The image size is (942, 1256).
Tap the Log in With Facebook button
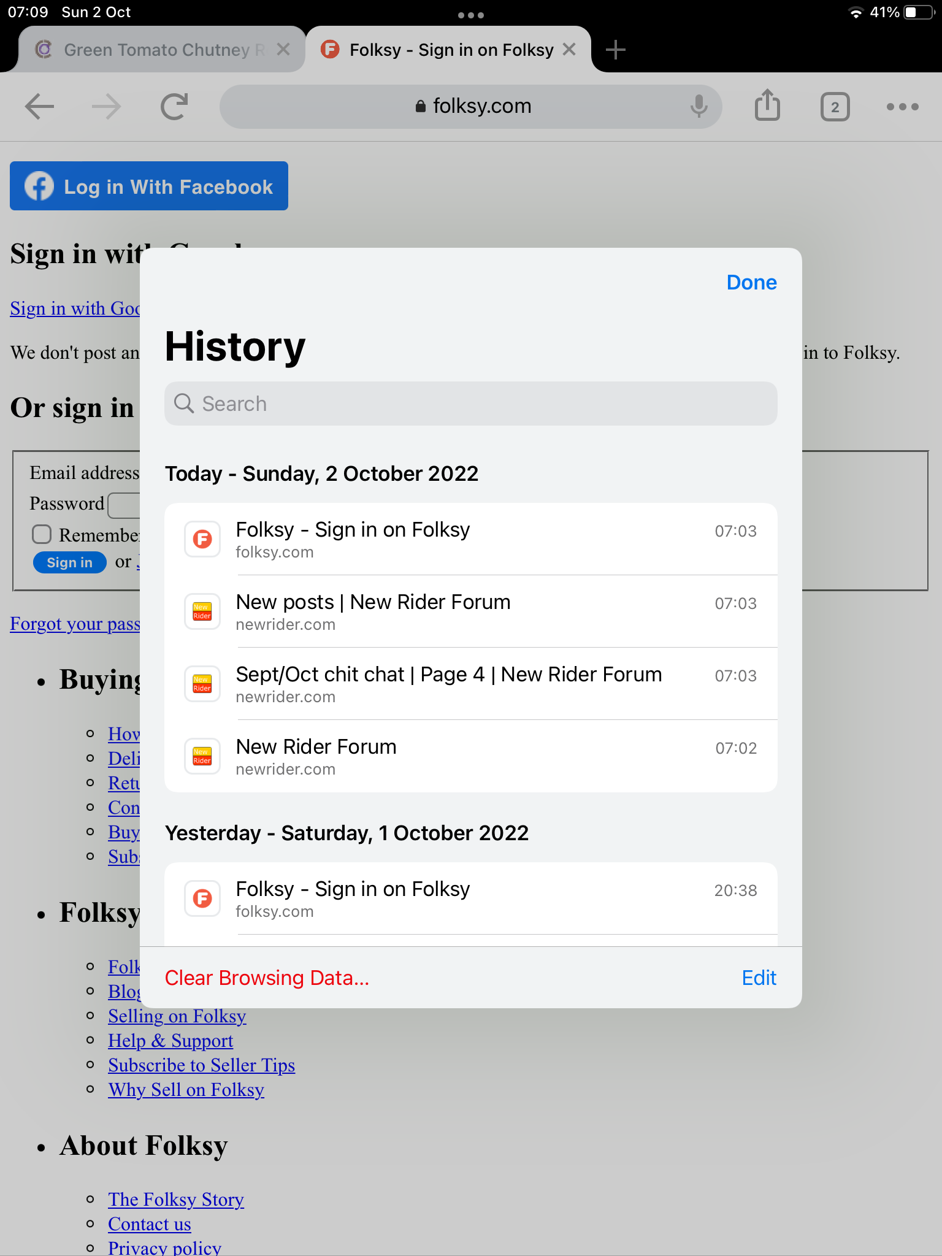tap(149, 186)
